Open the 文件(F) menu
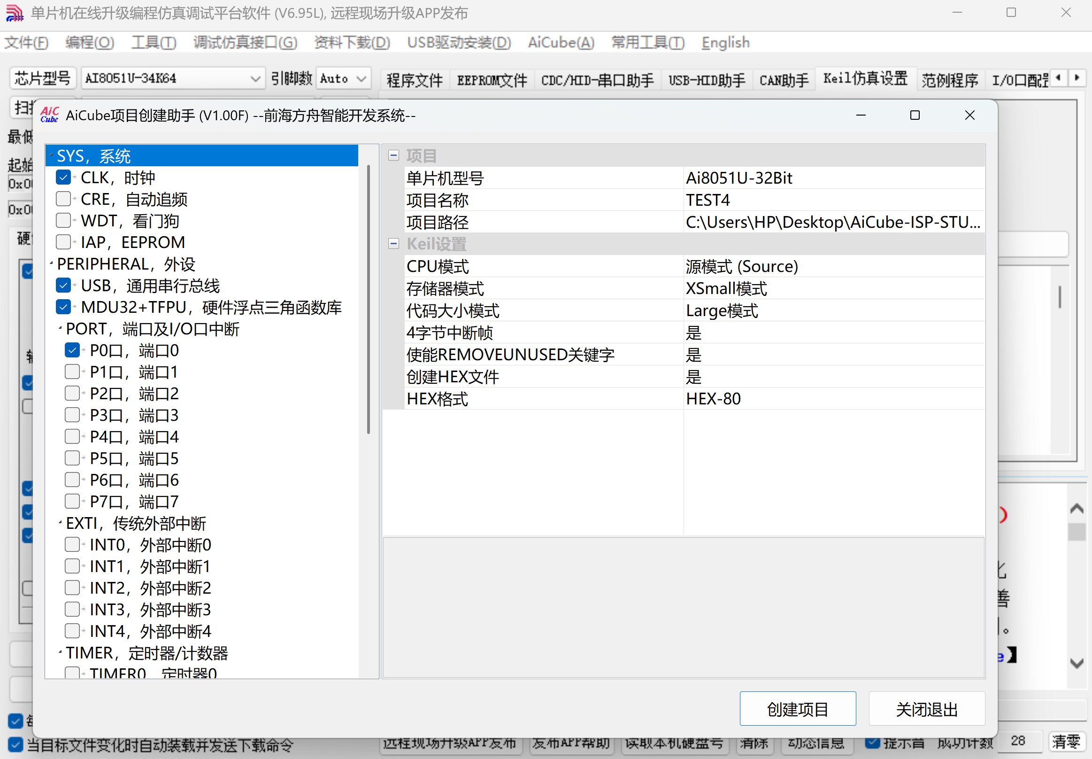Image resolution: width=1092 pixels, height=759 pixels. click(27, 42)
